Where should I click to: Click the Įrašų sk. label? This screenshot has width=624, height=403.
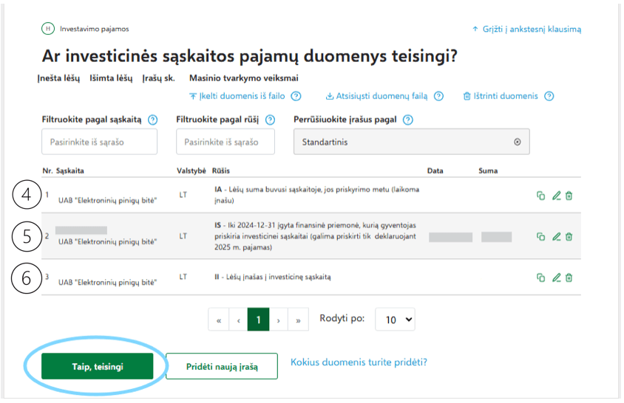click(x=158, y=78)
